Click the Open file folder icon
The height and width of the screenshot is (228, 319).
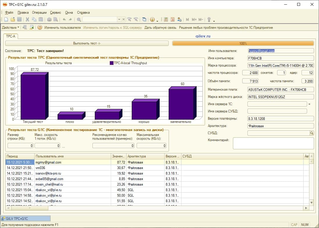(x=13, y=19)
